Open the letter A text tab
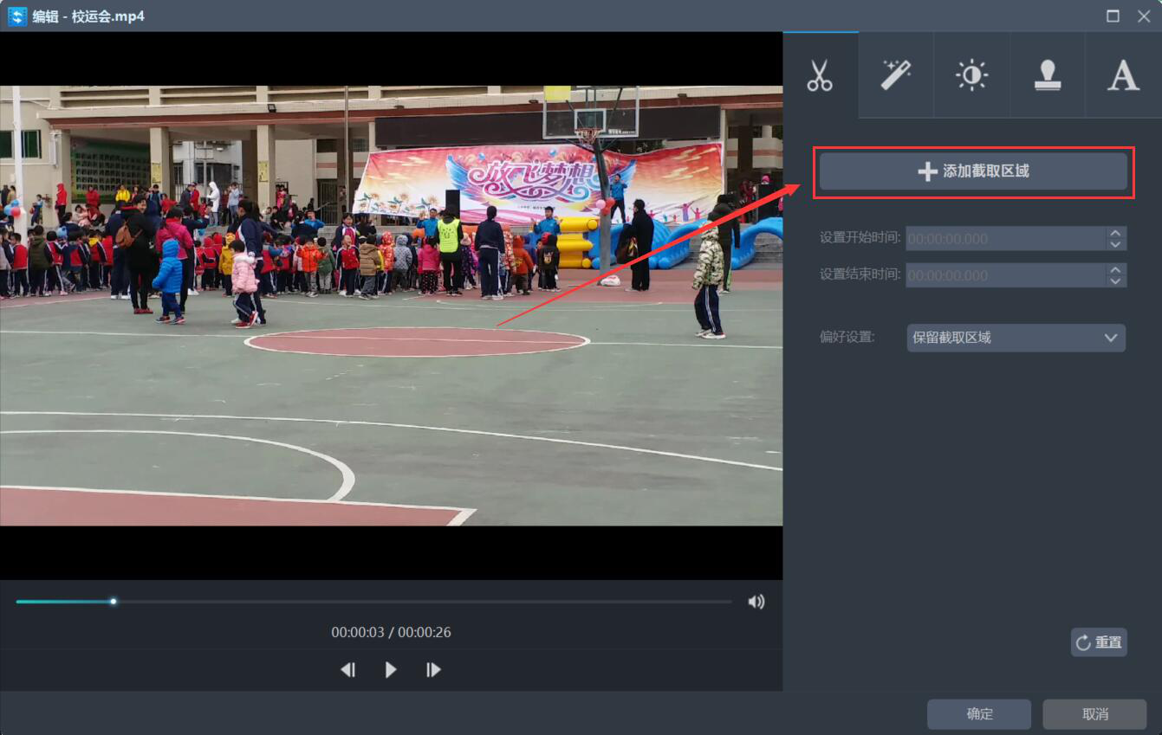Screen dimensions: 1162x735 click(x=1123, y=75)
